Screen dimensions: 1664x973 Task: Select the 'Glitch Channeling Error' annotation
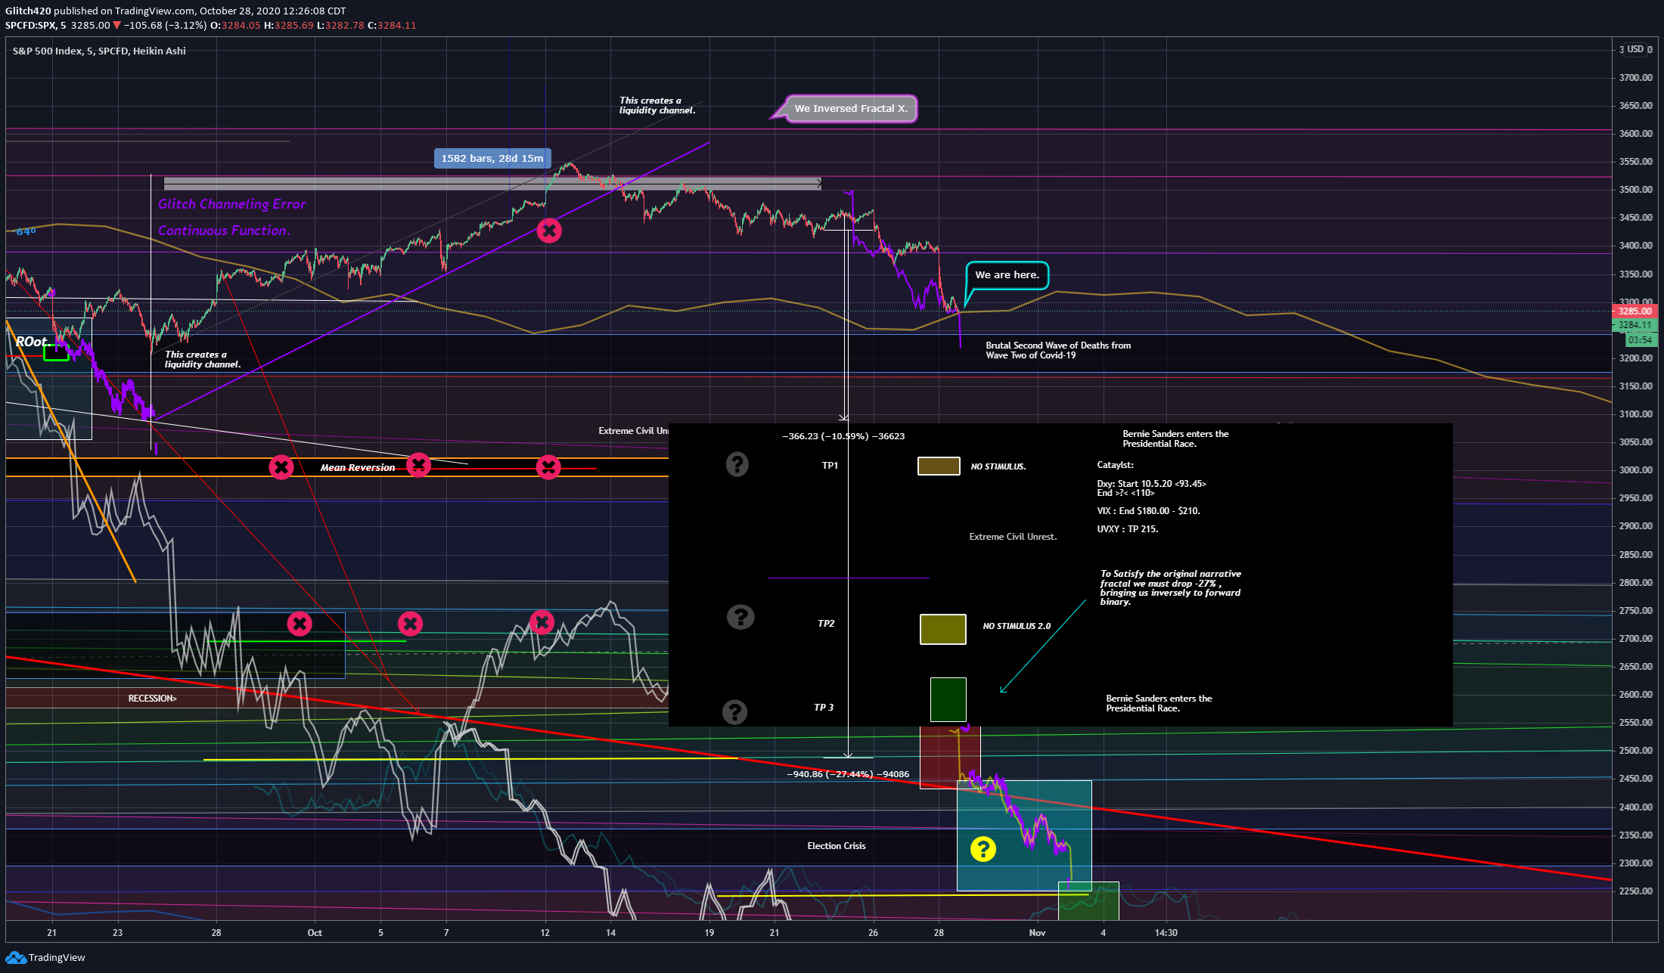point(231,204)
